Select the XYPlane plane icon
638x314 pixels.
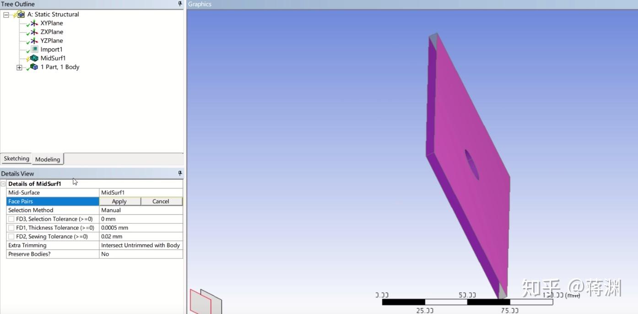coord(34,23)
